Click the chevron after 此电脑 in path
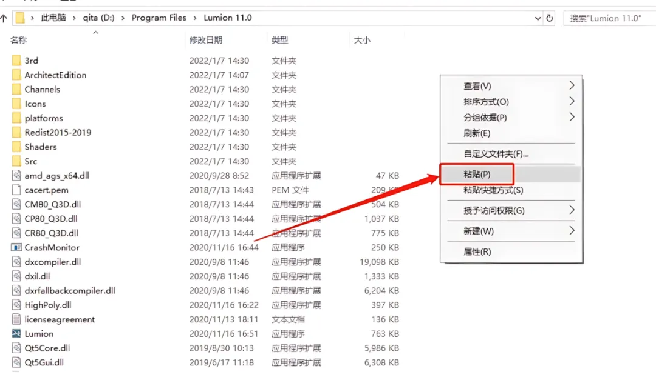Image resolution: width=656 pixels, height=386 pixels. (x=74, y=18)
